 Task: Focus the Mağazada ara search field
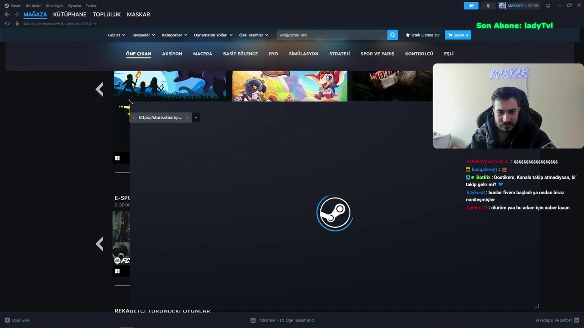(332, 35)
